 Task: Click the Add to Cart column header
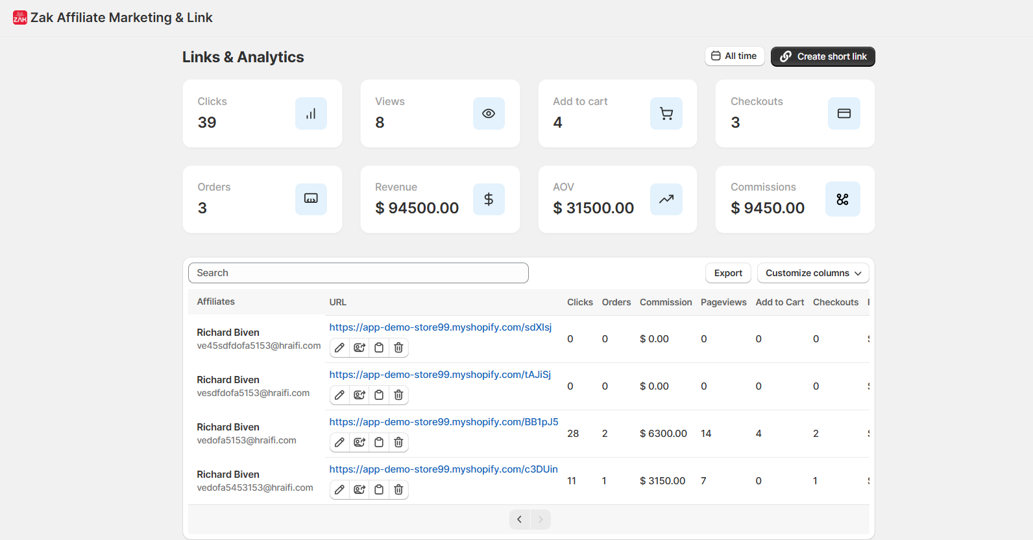point(780,302)
